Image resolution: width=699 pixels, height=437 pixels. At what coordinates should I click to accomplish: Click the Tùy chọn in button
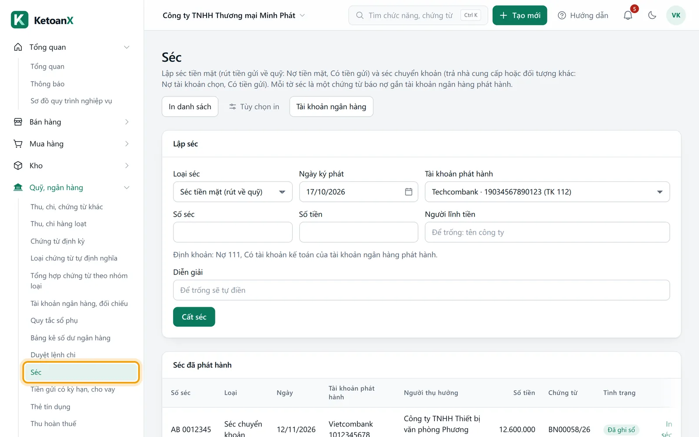click(x=254, y=107)
